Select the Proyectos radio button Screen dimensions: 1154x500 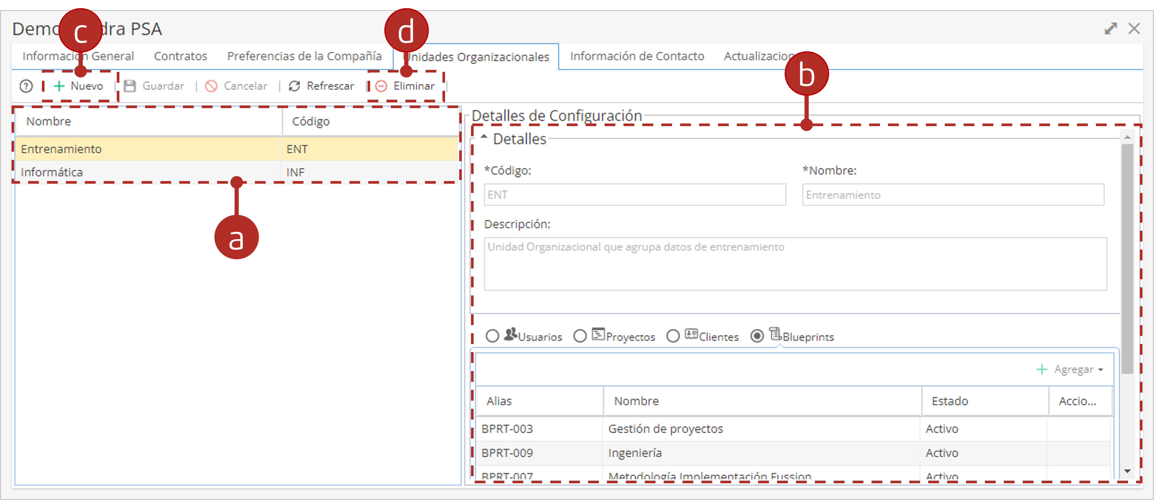pos(580,336)
